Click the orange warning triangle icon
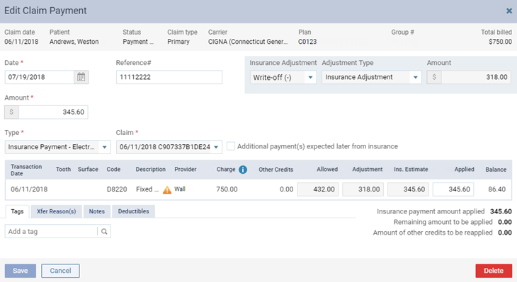This screenshot has width=517, height=282. tap(167, 190)
